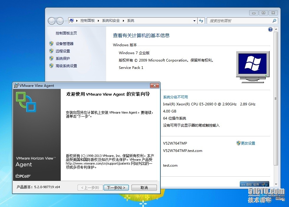Viewport: 289px width, 207px height.
Task: Click 更改设置 (Change settings) link
Action: click(x=248, y=143)
